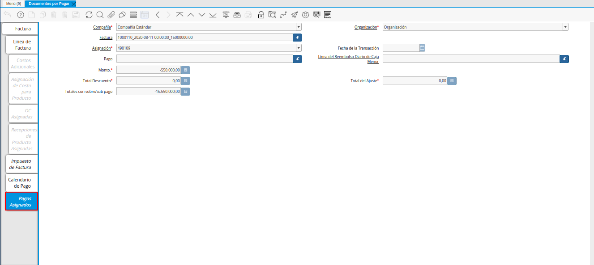
Task: Expand the Organización dropdown arrow
Action: tap(565, 27)
